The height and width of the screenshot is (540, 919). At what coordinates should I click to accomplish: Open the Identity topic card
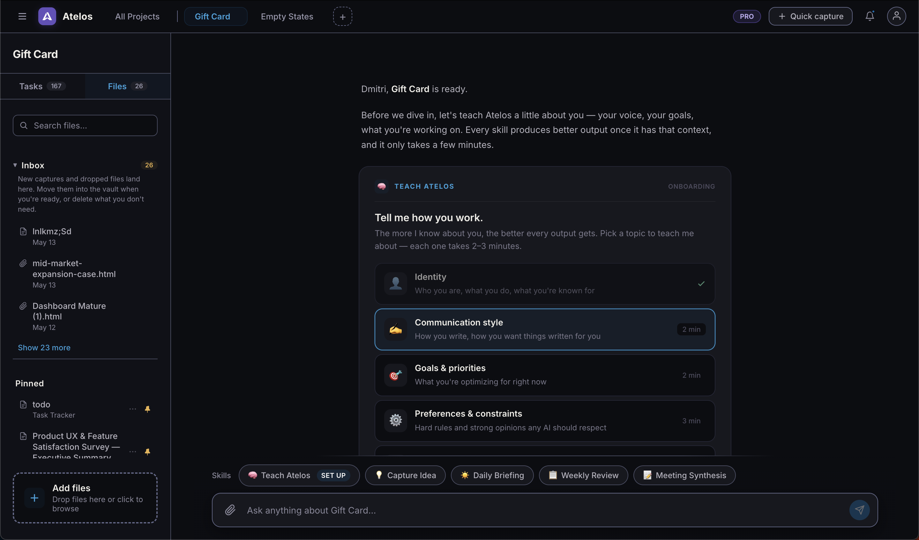click(x=544, y=284)
